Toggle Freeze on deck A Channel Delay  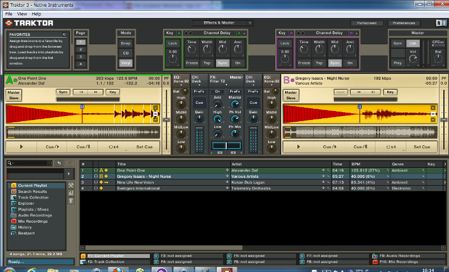[x=191, y=63]
